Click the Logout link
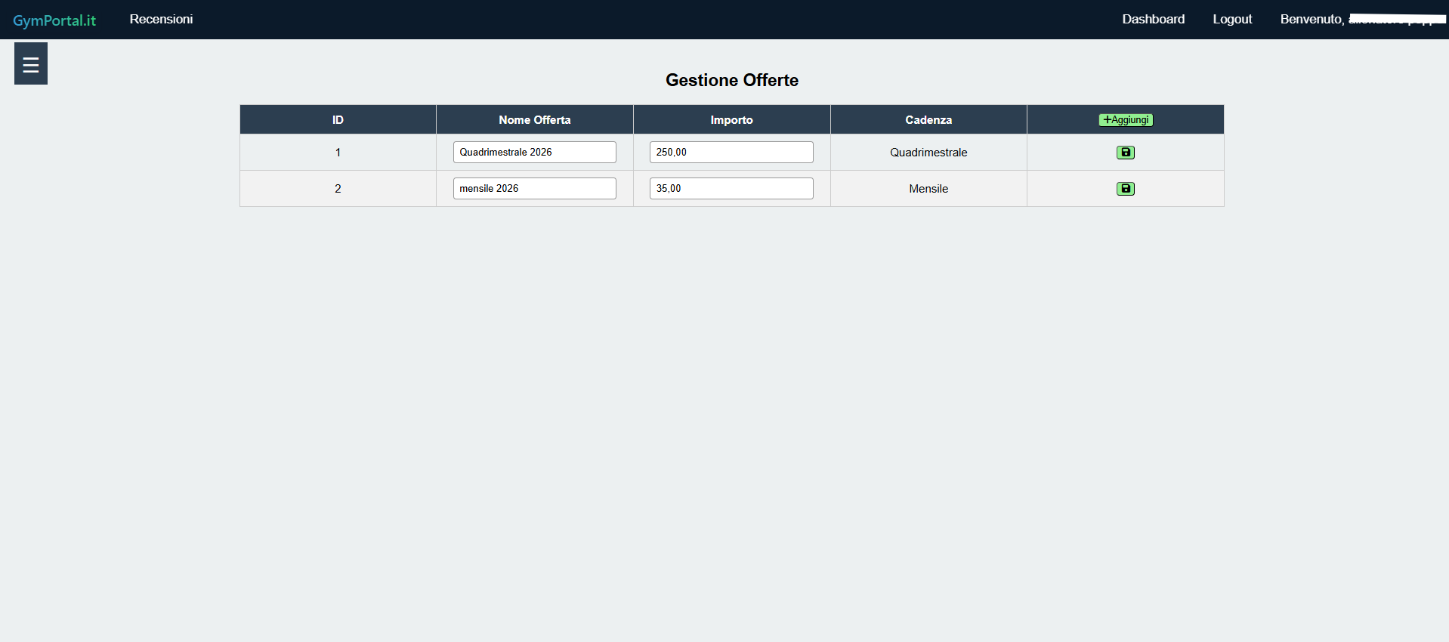The width and height of the screenshot is (1449, 642). pos(1231,20)
